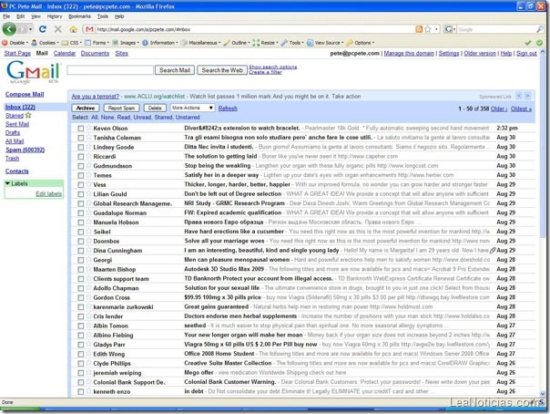The image size is (550, 414).
Task: Open the View menu
Action: point(36,16)
